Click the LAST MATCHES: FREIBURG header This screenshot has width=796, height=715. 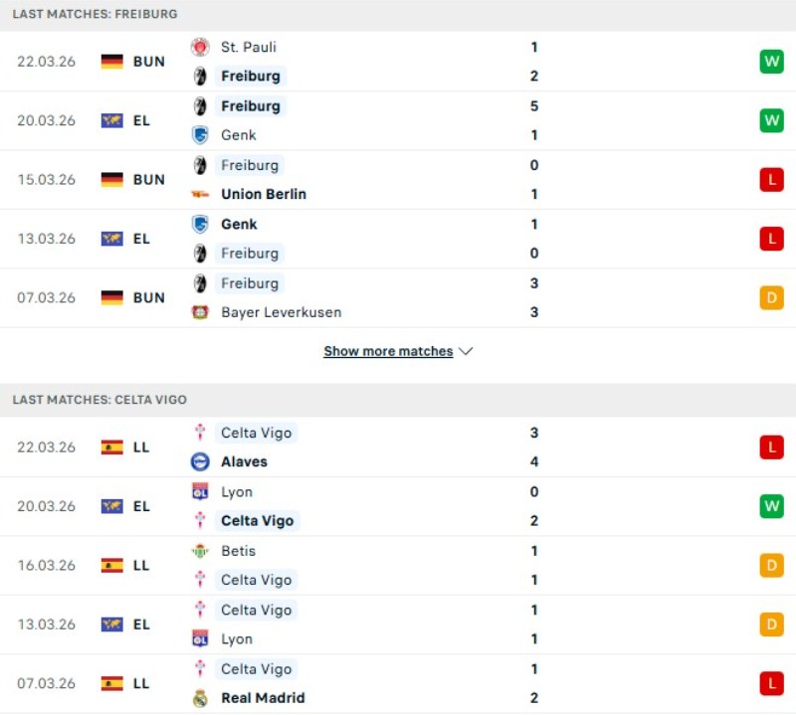pos(95,14)
